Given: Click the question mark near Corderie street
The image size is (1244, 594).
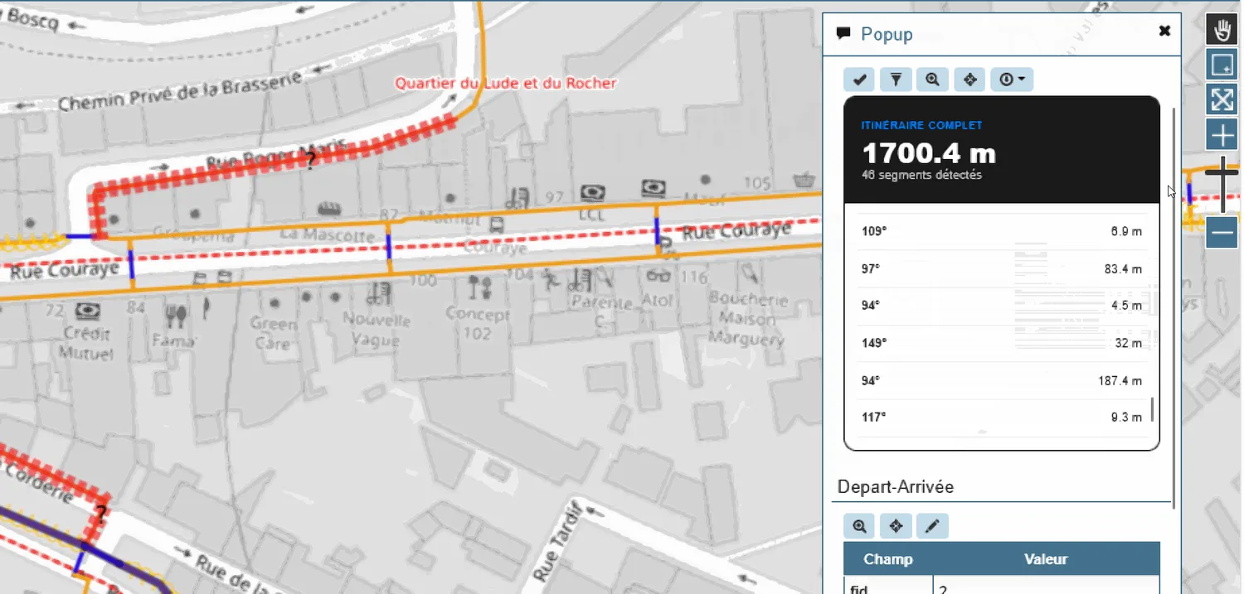Looking at the screenshot, I should click(x=101, y=514).
